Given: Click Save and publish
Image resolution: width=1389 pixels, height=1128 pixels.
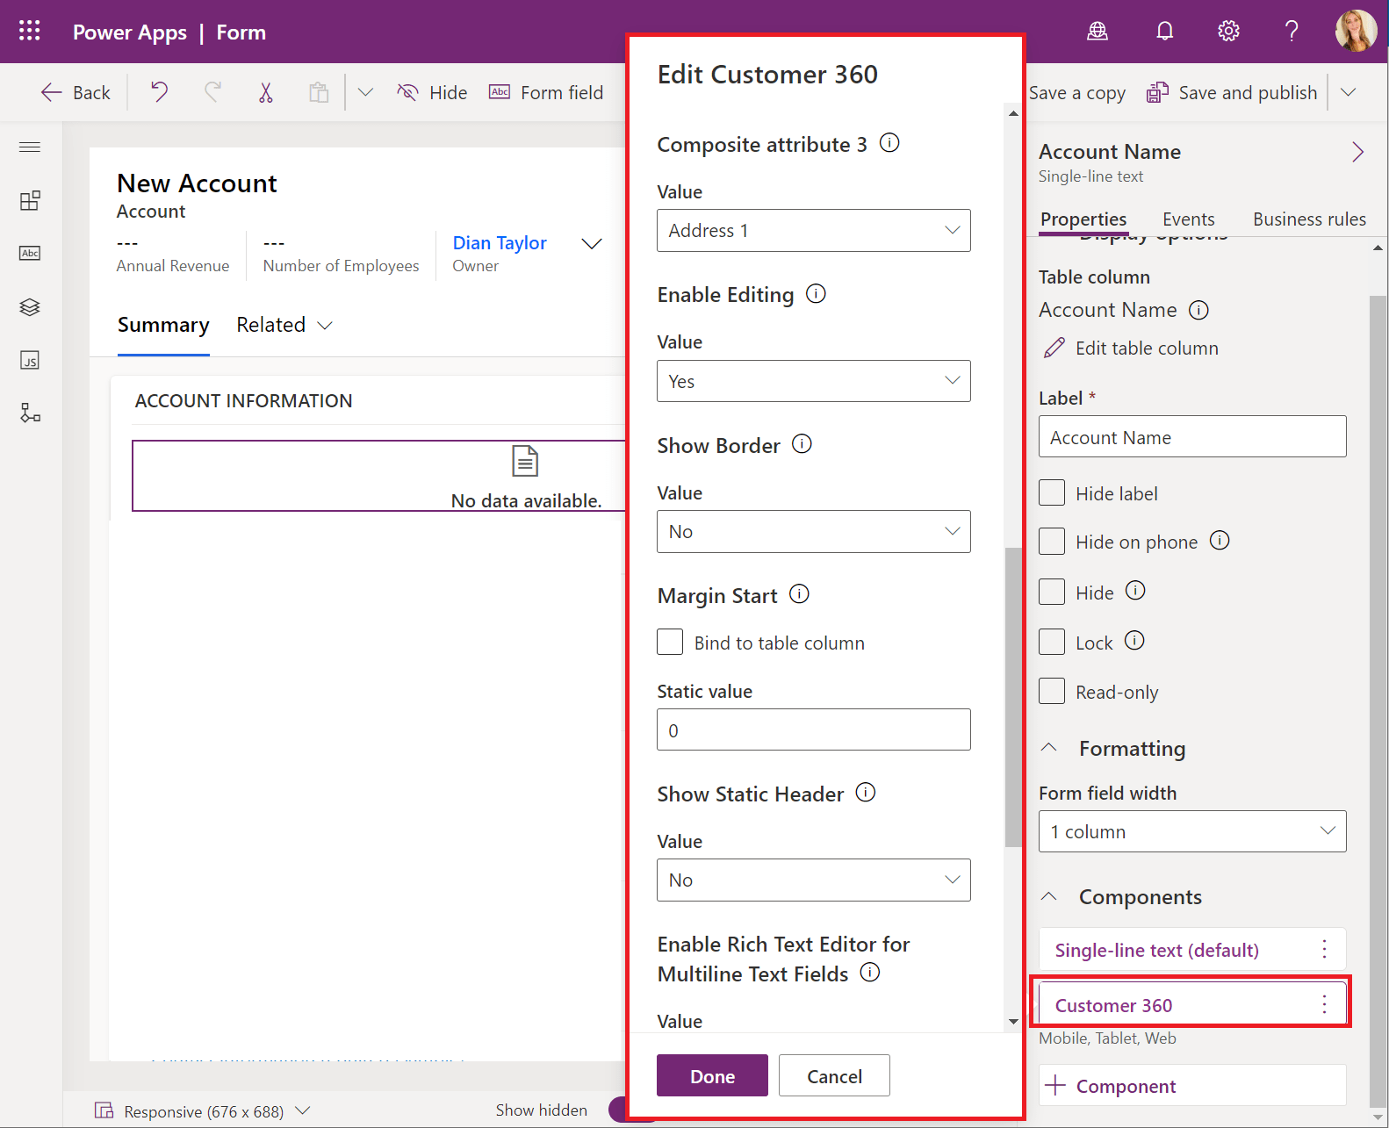Looking at the screenshot, I should click(1232, 92).
